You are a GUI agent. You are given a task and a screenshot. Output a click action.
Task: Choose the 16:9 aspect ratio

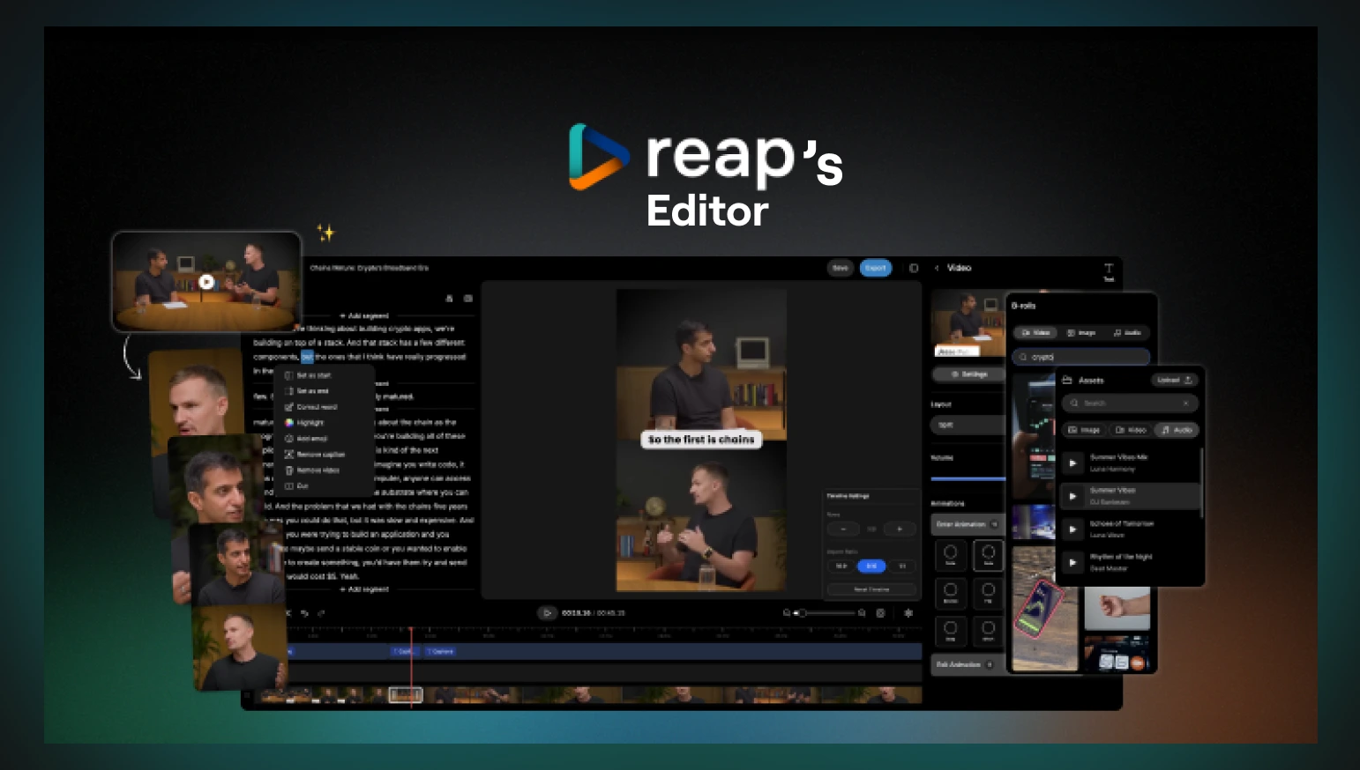point(841,566)
